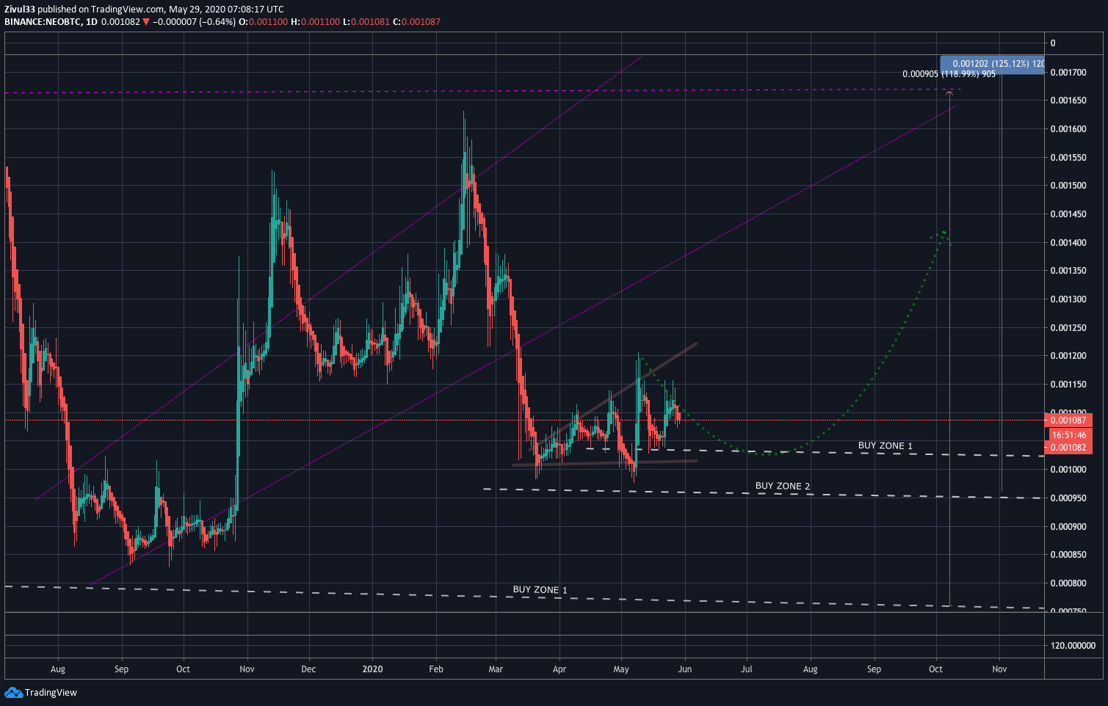Select the BUY ZONE 2 label
Screen dimensions: 1108x706
click(x=783, y=486)
